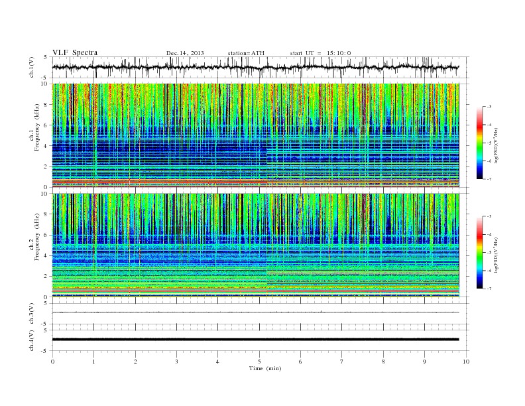Click the "ch.3(V)" axis label
525x406 pixels.
click(32, 314)
